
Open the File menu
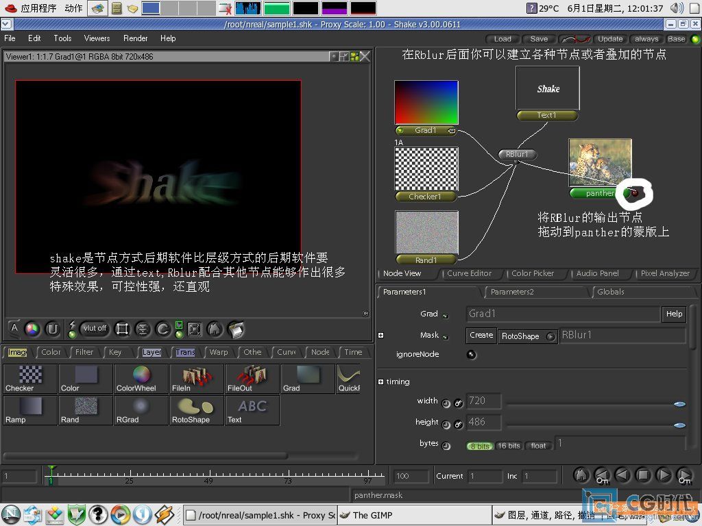[x=10, y=38]
